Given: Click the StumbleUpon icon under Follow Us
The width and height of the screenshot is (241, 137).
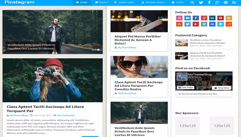Looking at the screenshot, I should pyautogui.click(x=179, y=24).
